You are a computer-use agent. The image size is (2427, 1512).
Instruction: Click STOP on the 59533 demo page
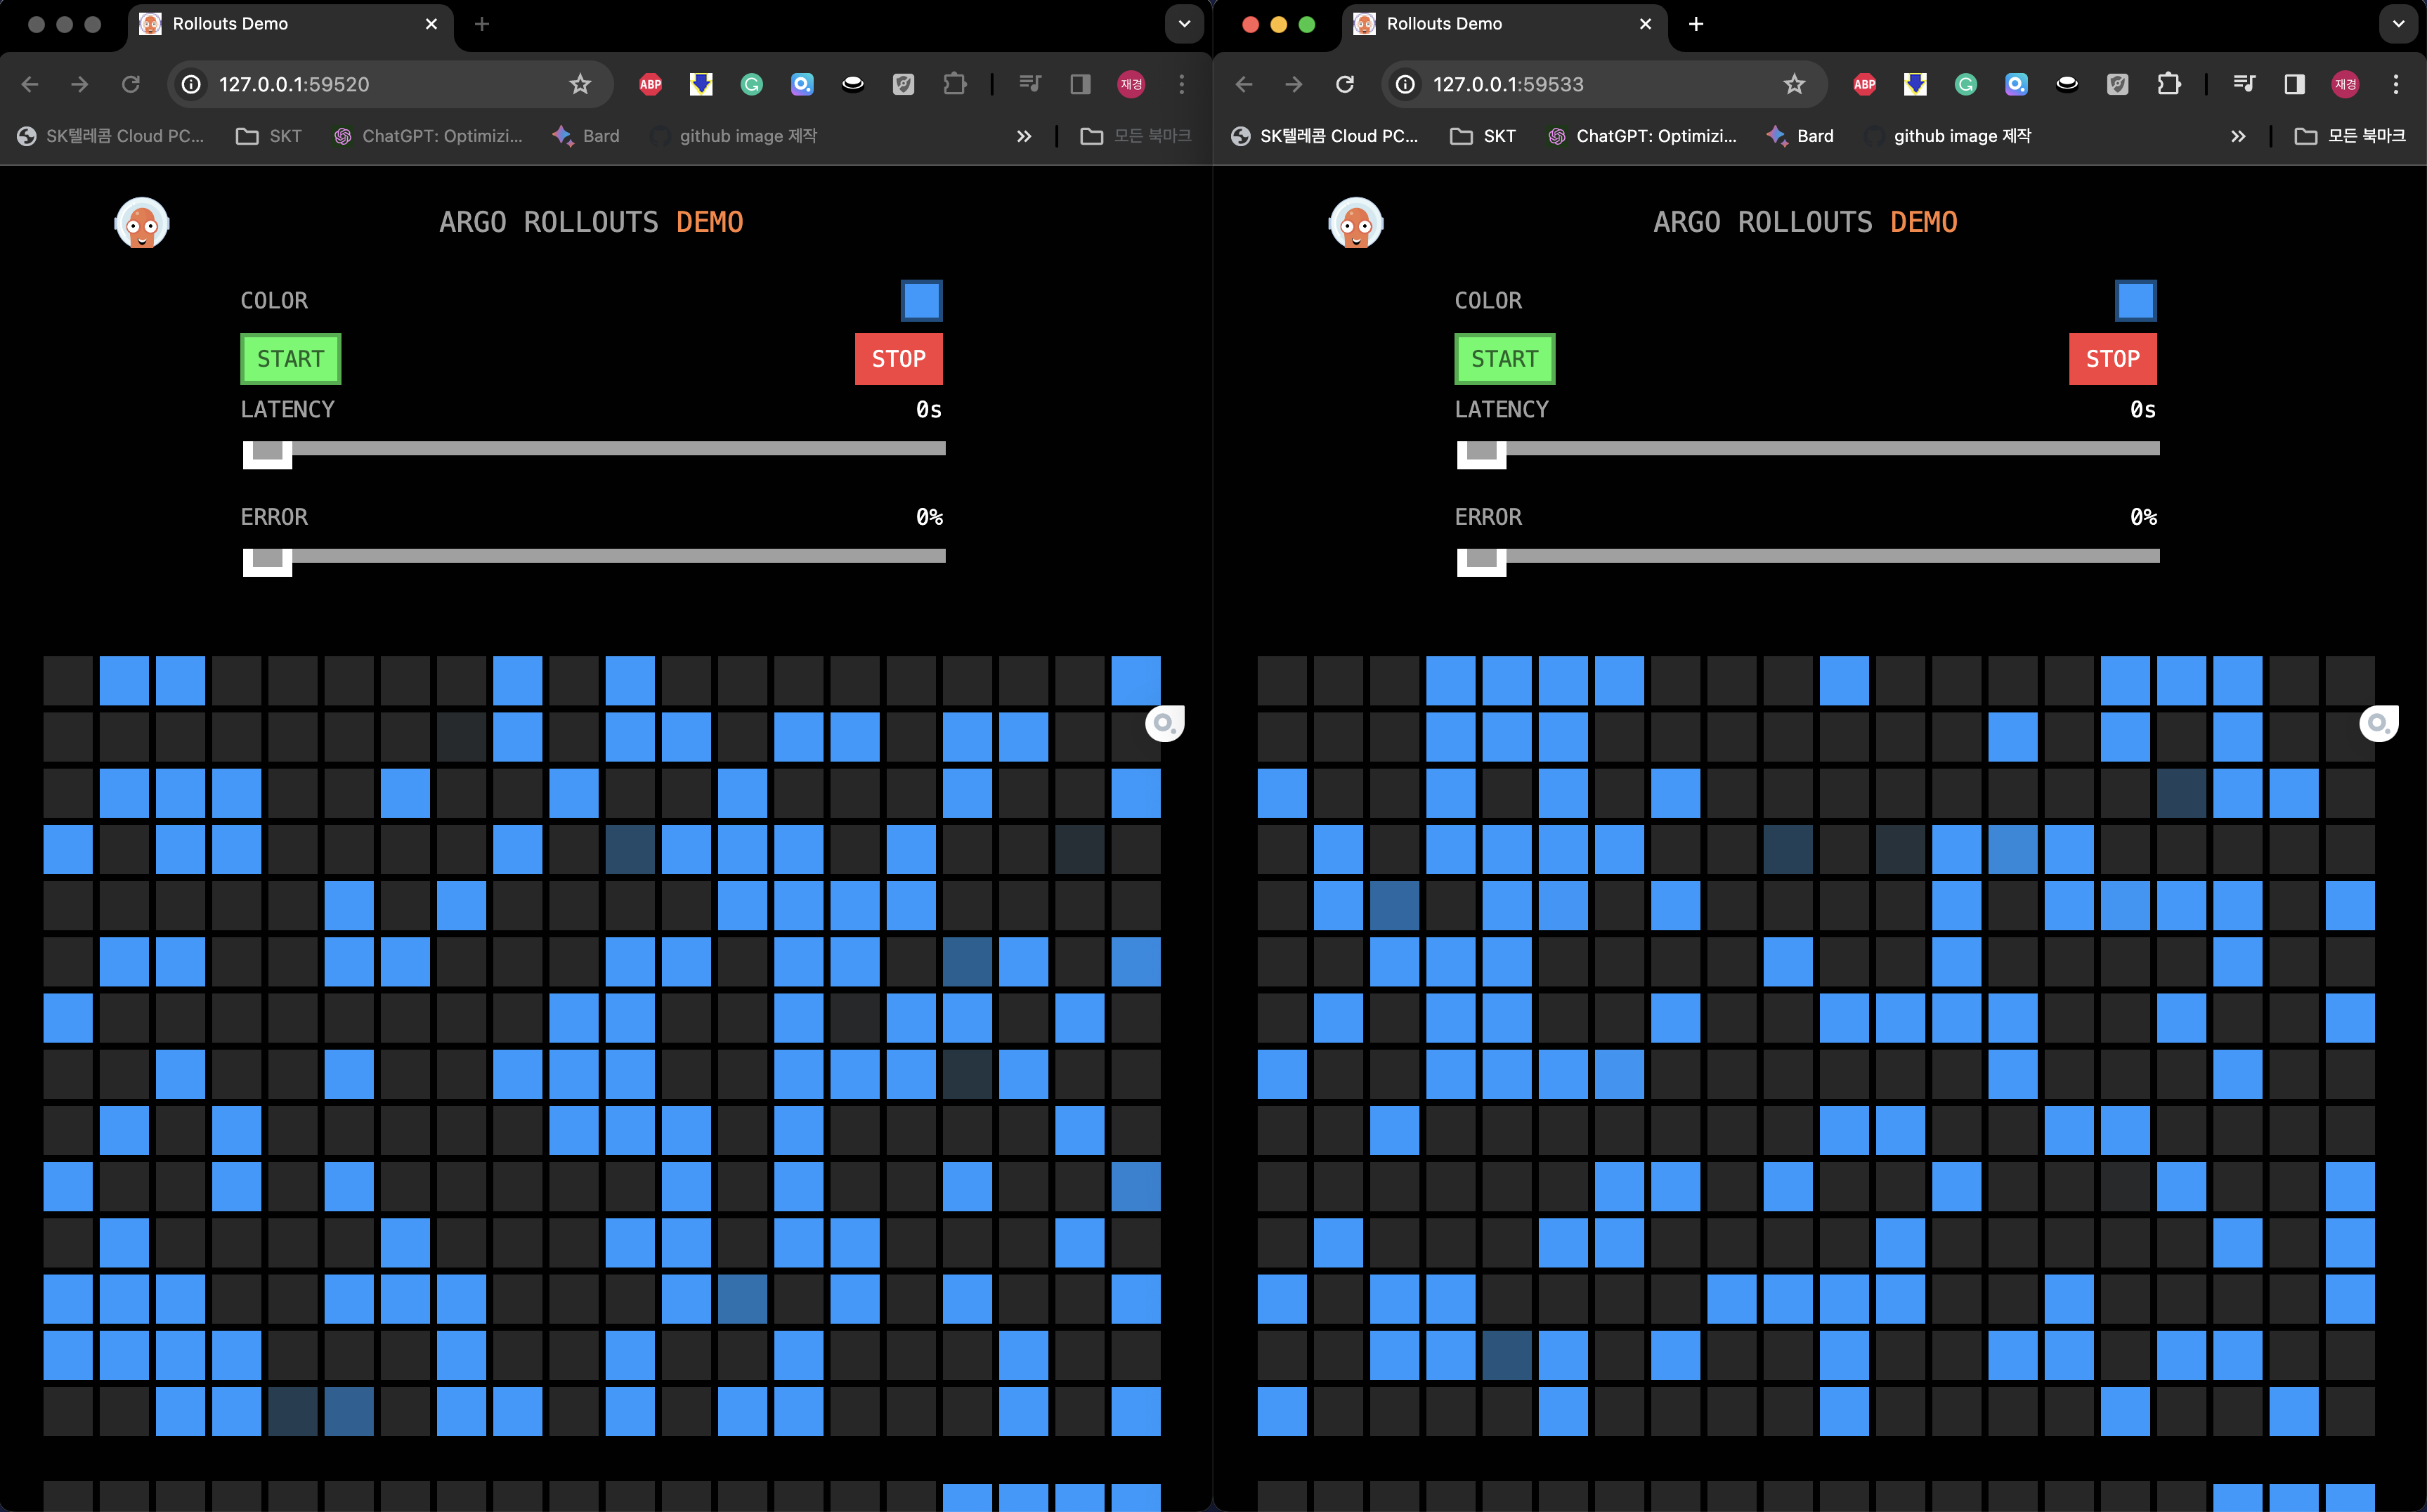(x=2113, y=359)
